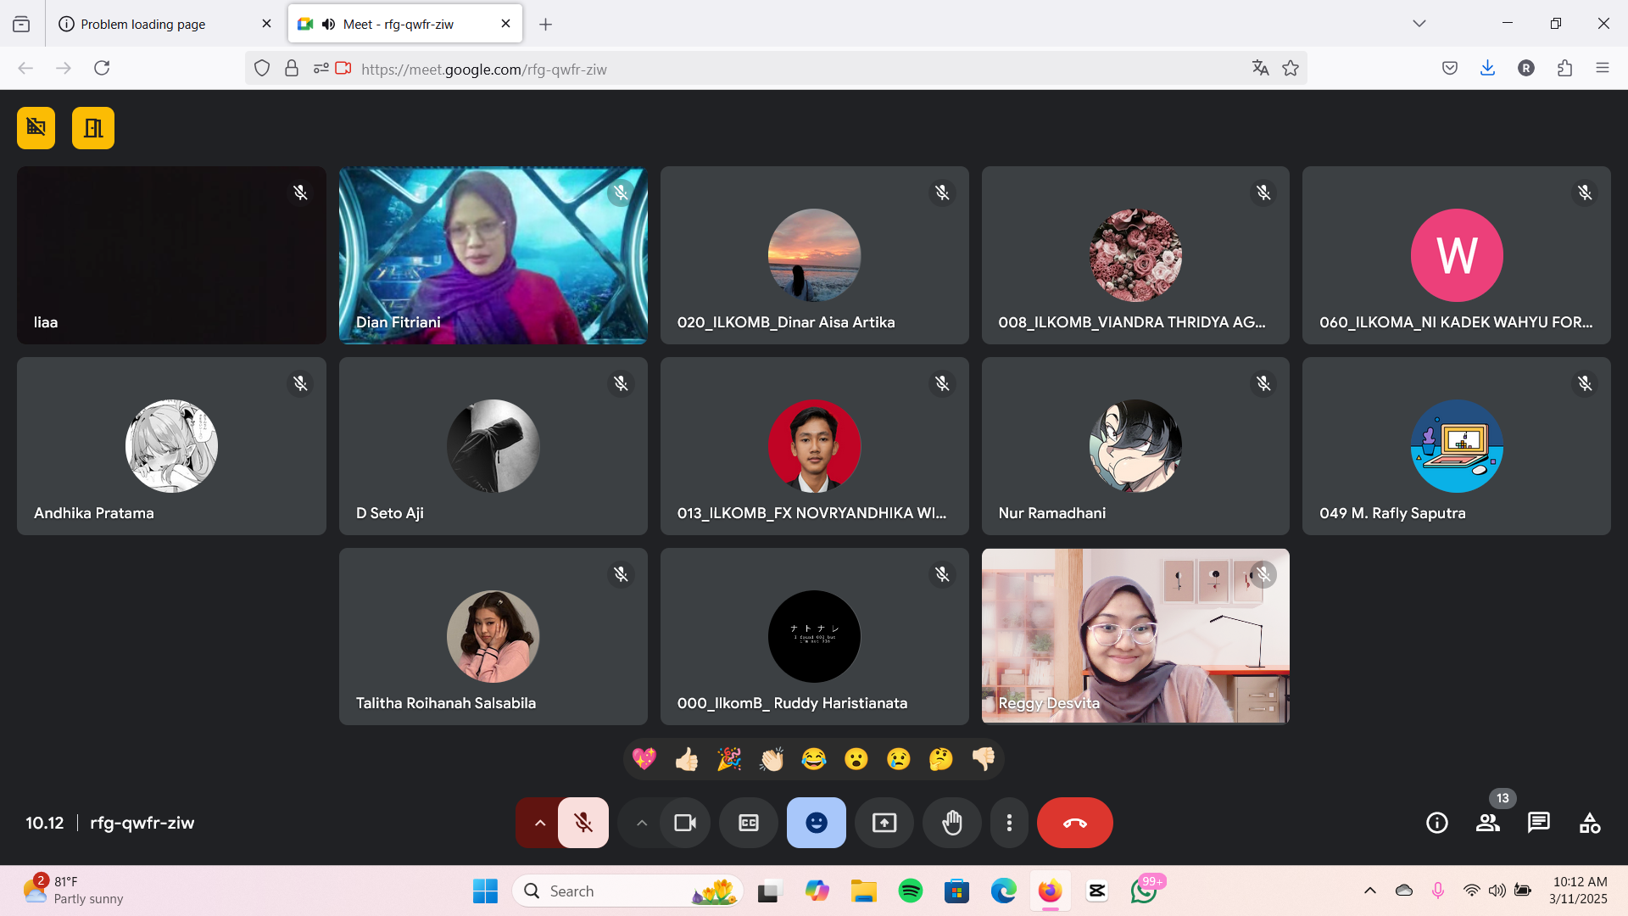Click the raise hand icon
Viewport: 1628px width, 916px height.
[x=952, y=823]
